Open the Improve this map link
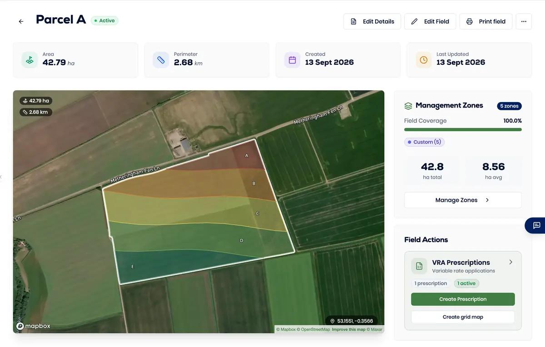545x347 pixels. (348, 329)
